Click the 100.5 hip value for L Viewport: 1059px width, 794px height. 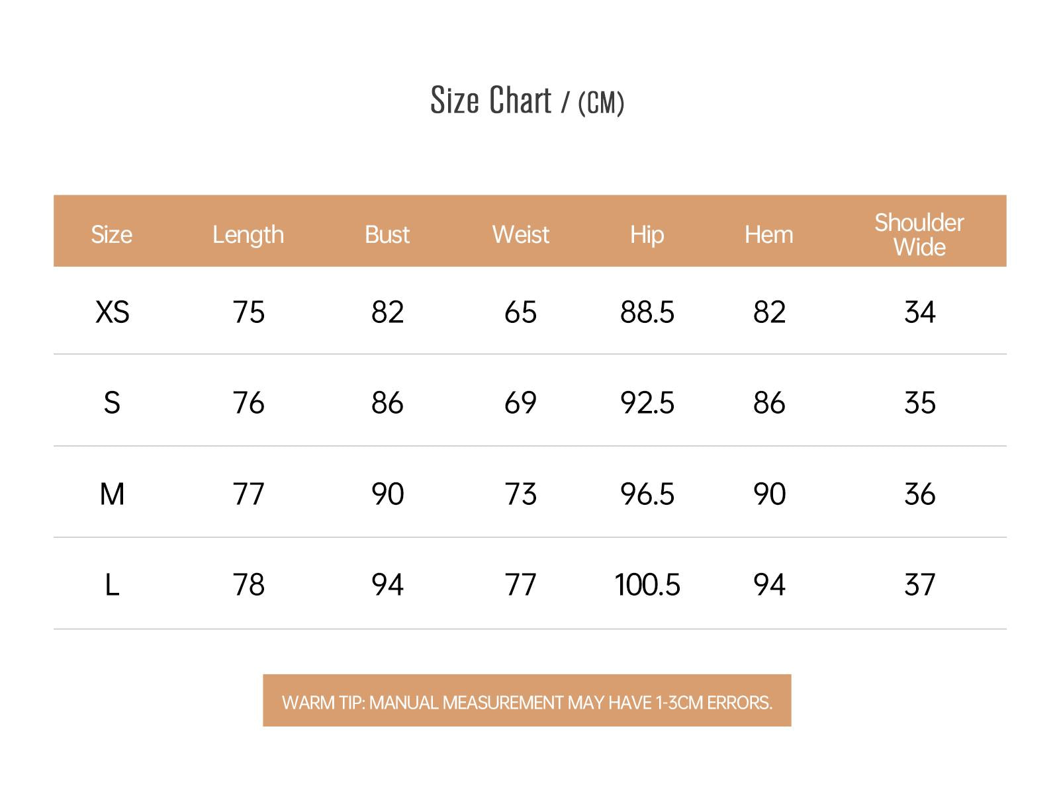point(647,585)
